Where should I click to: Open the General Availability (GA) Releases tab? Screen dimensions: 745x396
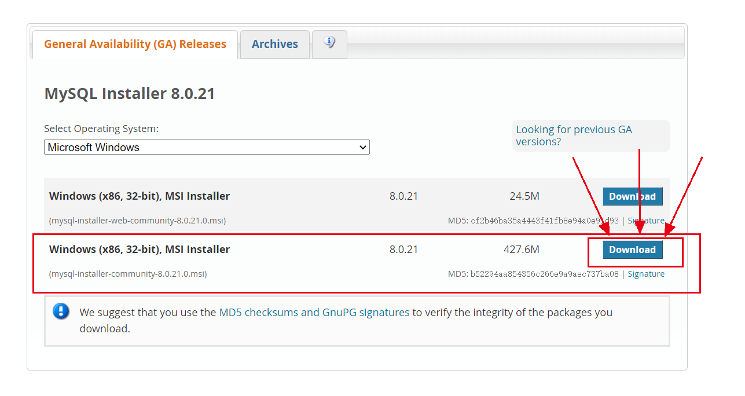[135, 45]
